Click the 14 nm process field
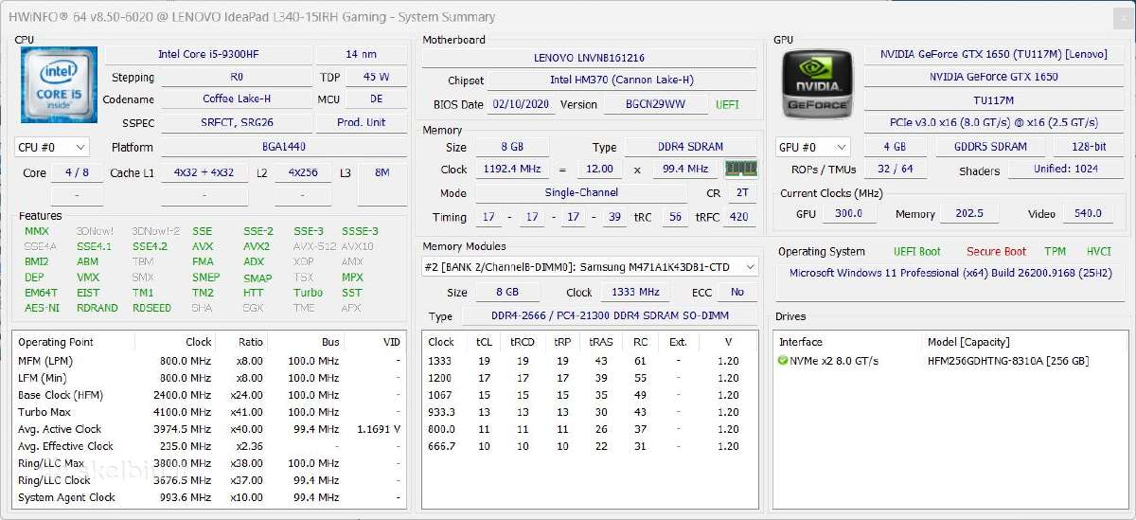 (361, 55)
